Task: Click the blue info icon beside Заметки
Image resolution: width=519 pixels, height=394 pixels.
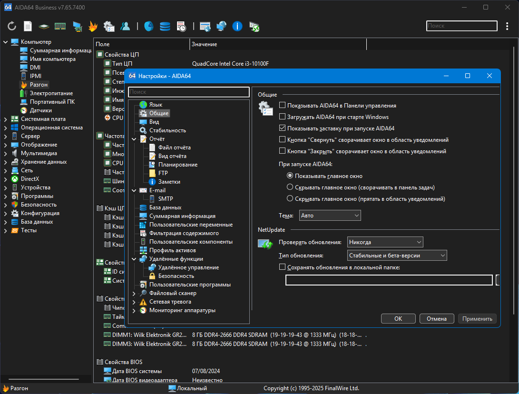Action: coord(152,182)
